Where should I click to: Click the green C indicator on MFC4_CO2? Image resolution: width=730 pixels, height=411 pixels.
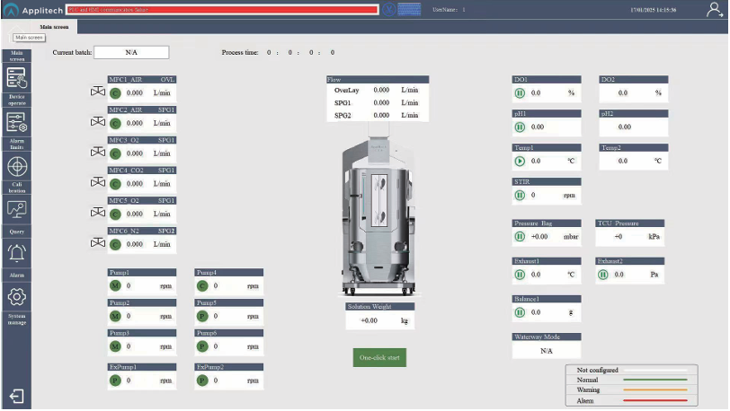(115, 184)
